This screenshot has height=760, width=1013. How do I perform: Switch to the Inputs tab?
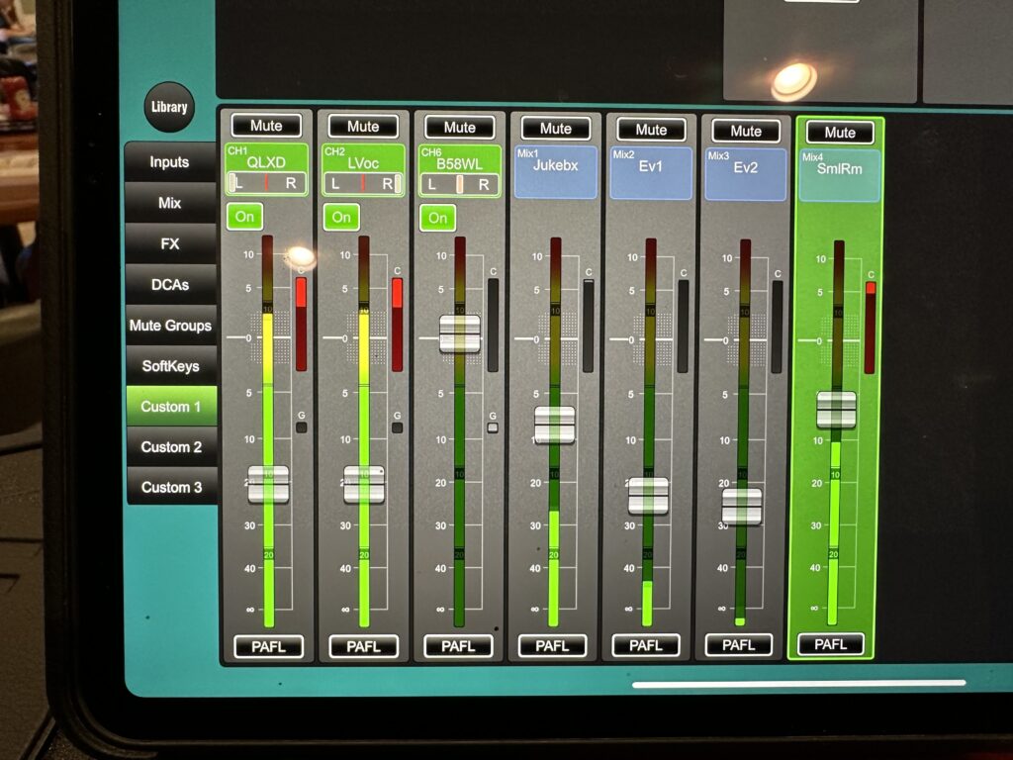169,162
